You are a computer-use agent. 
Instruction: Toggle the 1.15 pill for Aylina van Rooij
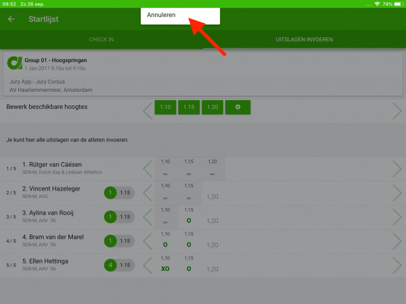[x=125, y=217]
